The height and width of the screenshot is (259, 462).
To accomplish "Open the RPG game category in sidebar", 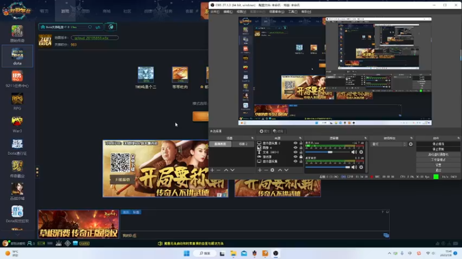I will [x=17, y=101].
